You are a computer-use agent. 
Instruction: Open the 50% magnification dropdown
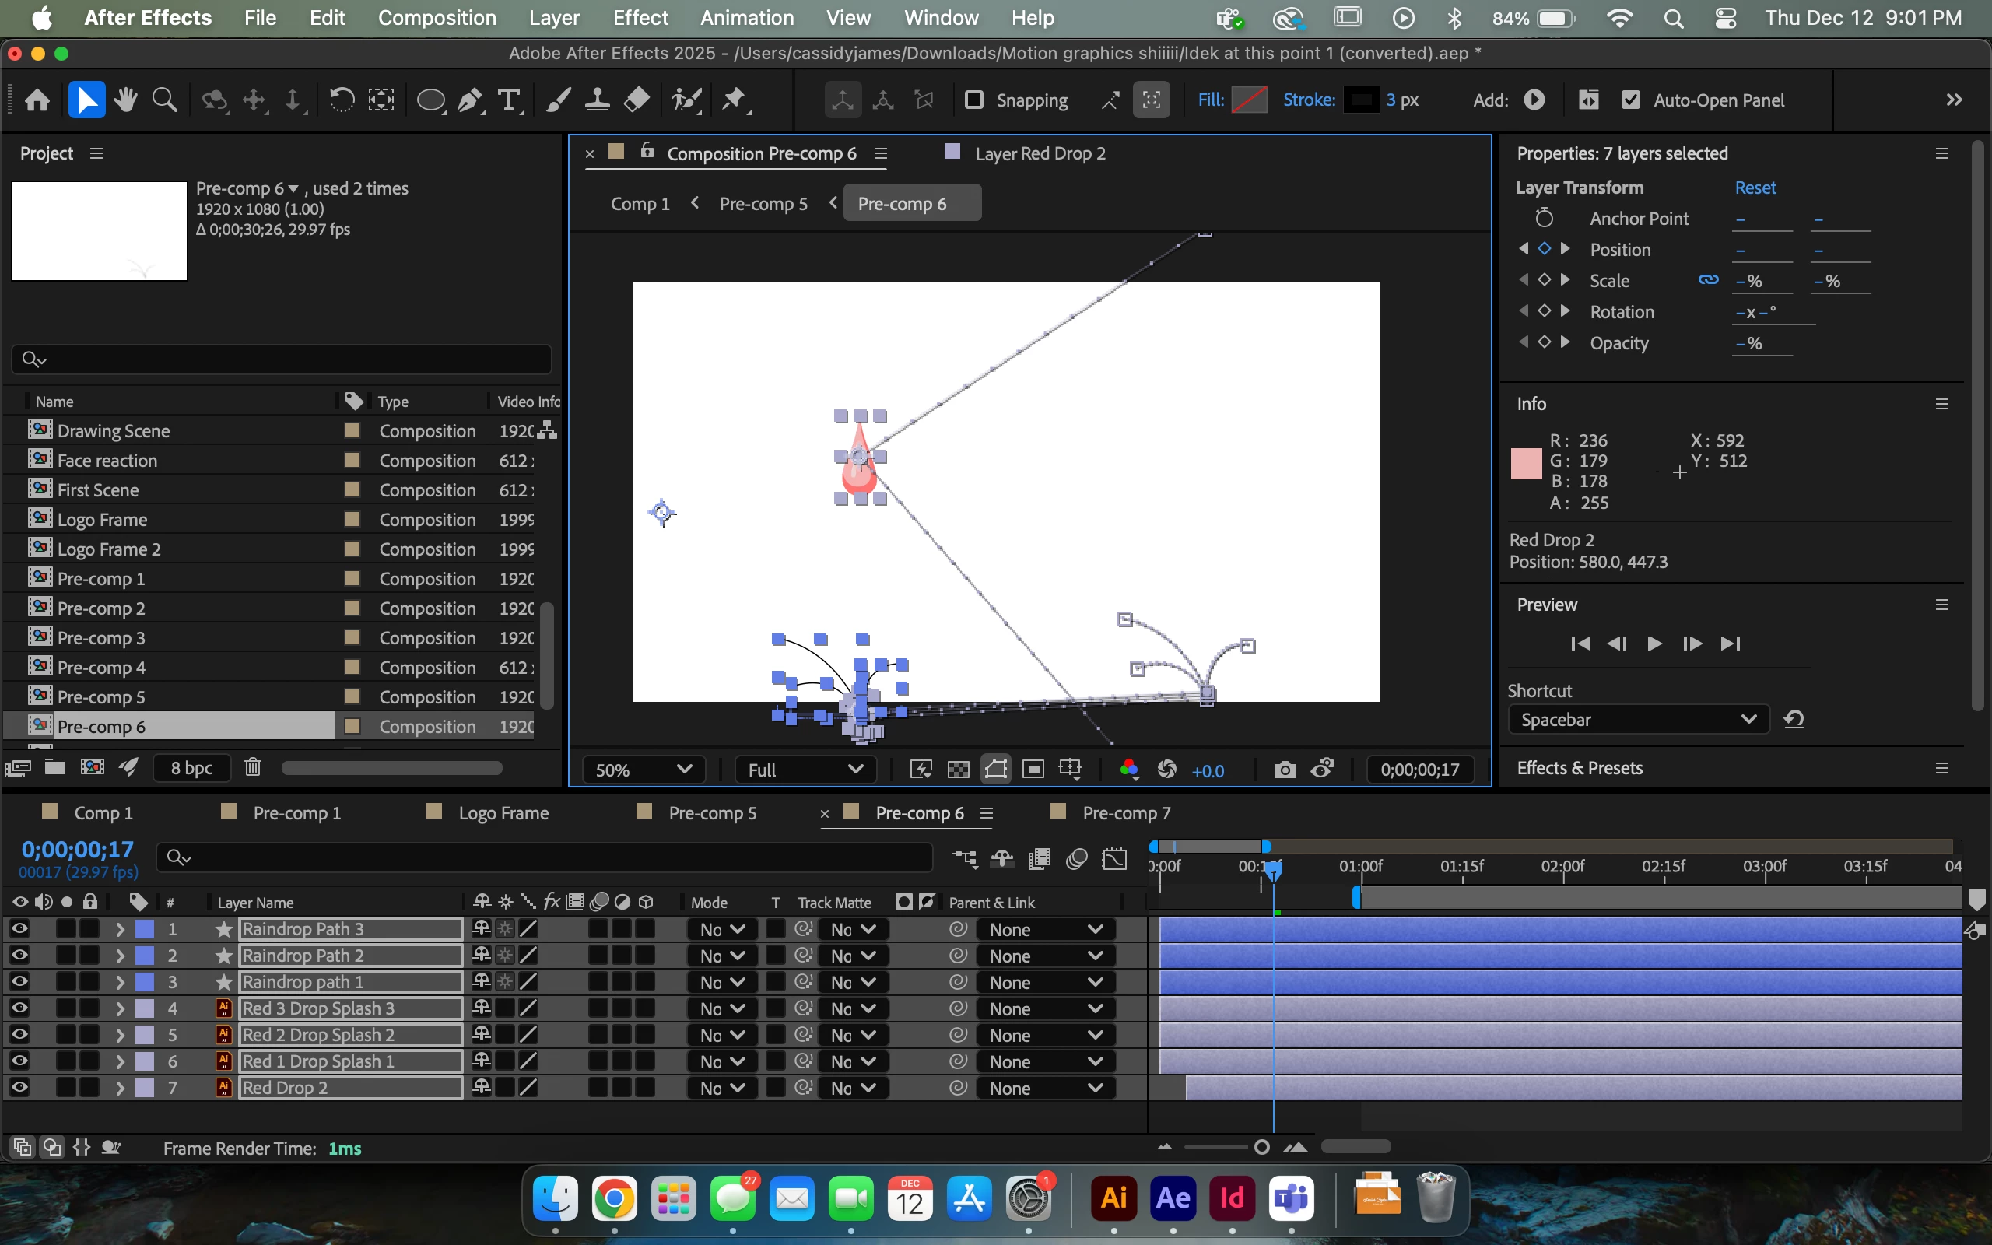pos(644,770)
